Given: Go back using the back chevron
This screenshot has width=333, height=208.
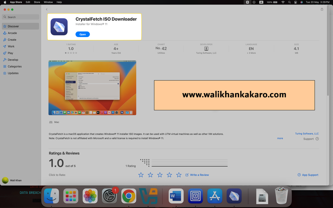Looking at the screenshot, I should (x=47, y=9).
